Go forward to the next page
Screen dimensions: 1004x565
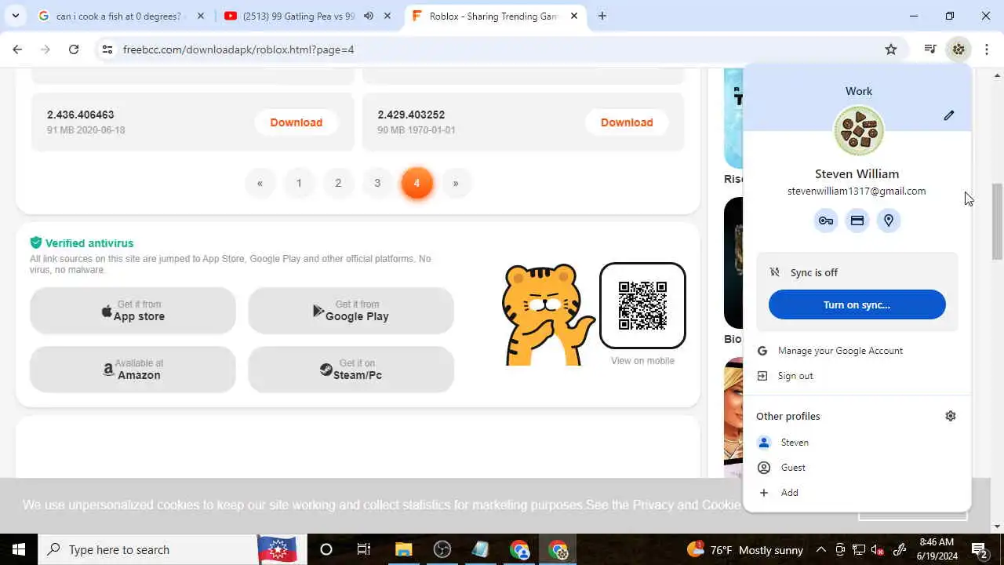coord(45,49)
